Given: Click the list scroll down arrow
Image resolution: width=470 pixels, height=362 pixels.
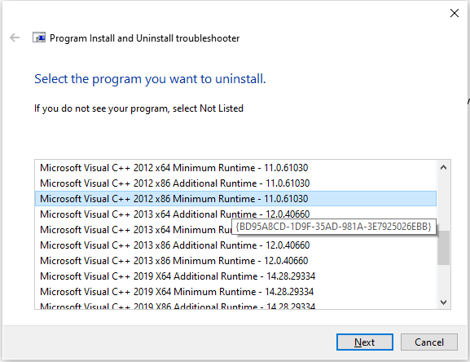Looking at the screenshot, I should (x=444, y=302).
